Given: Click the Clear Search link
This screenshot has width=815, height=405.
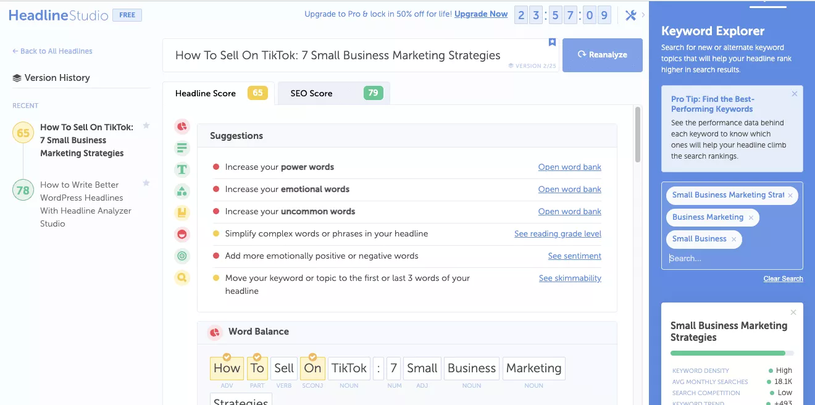Looking at the screenshot, I should coord(784,278).
